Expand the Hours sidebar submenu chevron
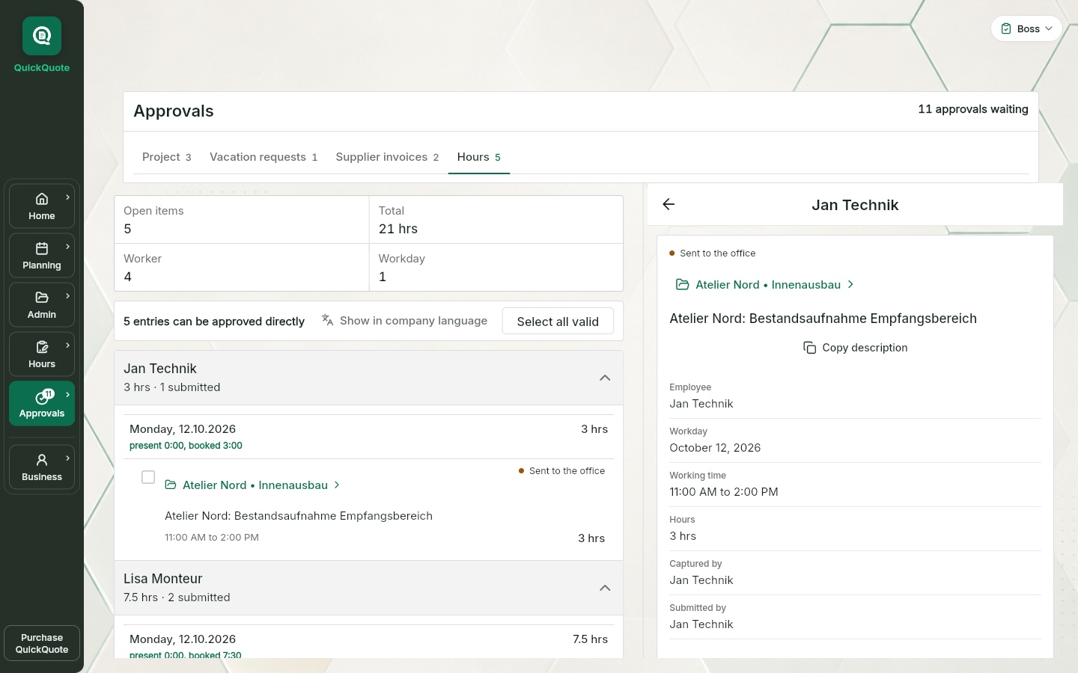Image resolution: width=1078 pixels, height=673 pixels. (68, 345)
